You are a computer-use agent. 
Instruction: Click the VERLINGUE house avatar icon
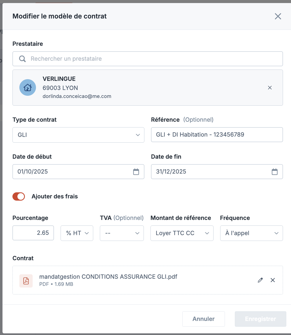pos(27,87)
